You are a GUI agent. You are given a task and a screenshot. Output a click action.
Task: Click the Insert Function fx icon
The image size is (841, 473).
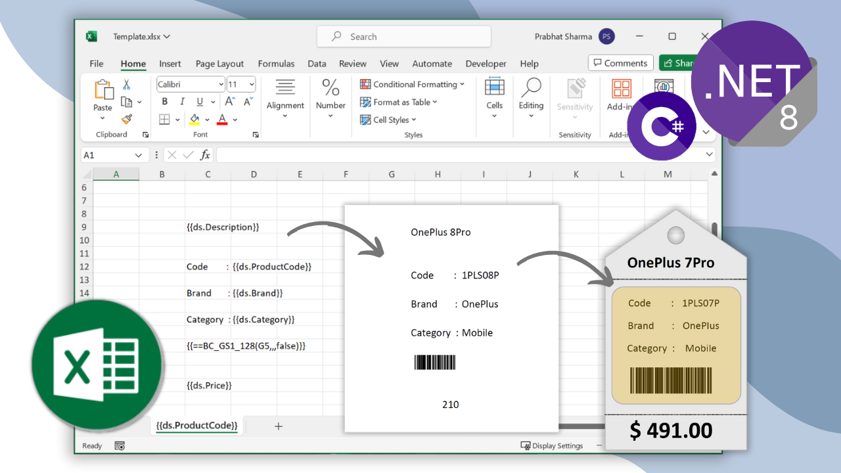pyautogui.click(x=205, y=155)
